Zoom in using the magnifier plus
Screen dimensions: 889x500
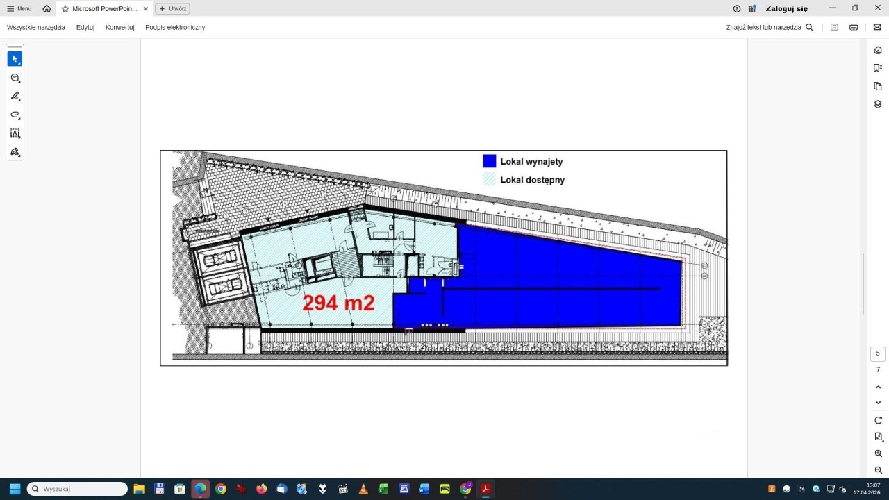[x=878, y=453]
